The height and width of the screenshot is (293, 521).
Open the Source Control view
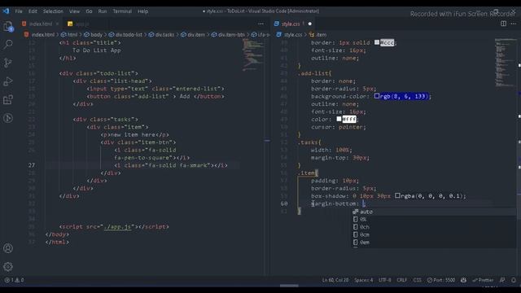[x=8, y=63]
